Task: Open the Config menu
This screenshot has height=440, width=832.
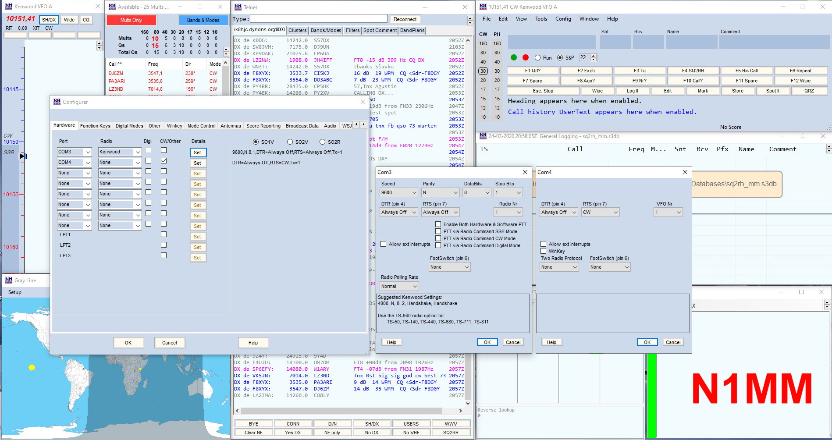Action: pyautogui.click(x=563, y=19)
